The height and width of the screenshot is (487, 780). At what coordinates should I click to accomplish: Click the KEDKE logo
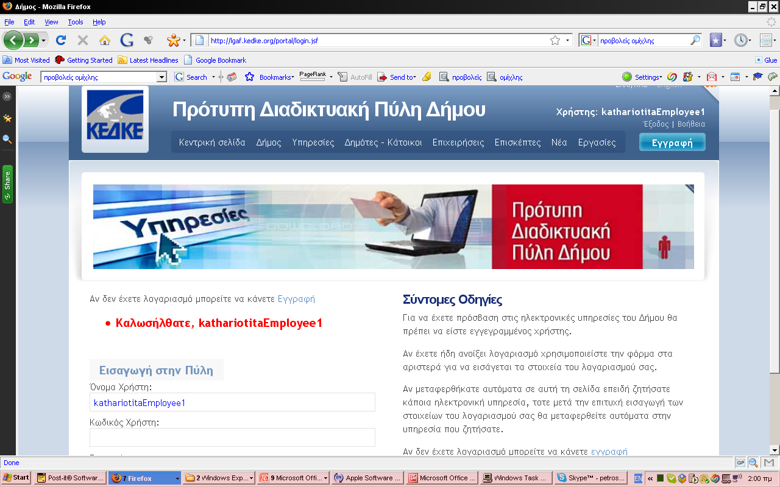point(115,119)
